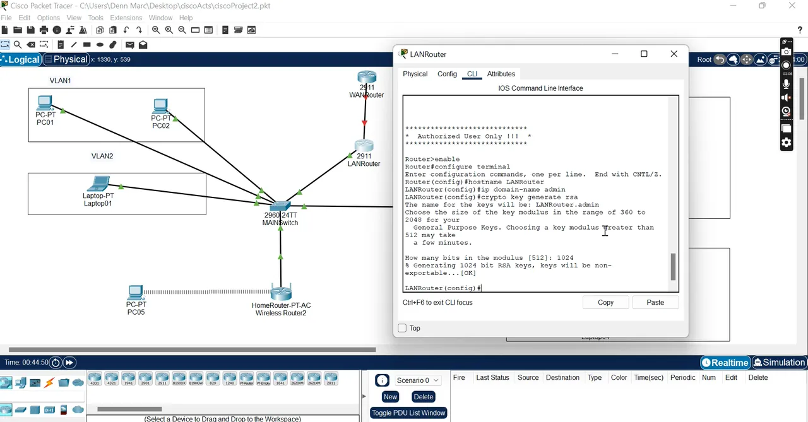
Task: Toggle the recorder system audio speaker
Action: (786, 97)
